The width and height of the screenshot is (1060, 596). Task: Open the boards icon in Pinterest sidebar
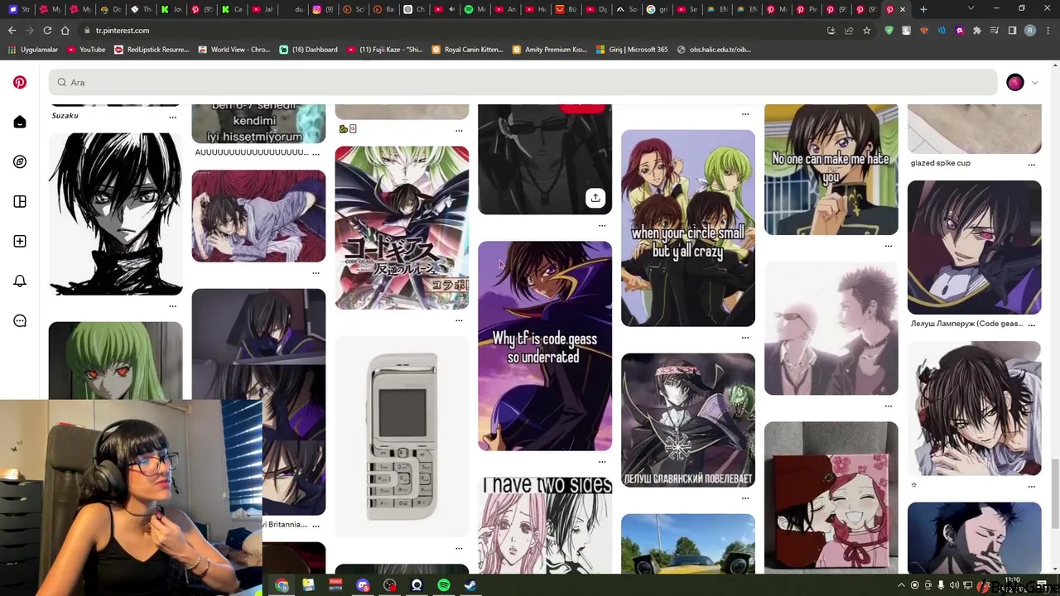20,201
